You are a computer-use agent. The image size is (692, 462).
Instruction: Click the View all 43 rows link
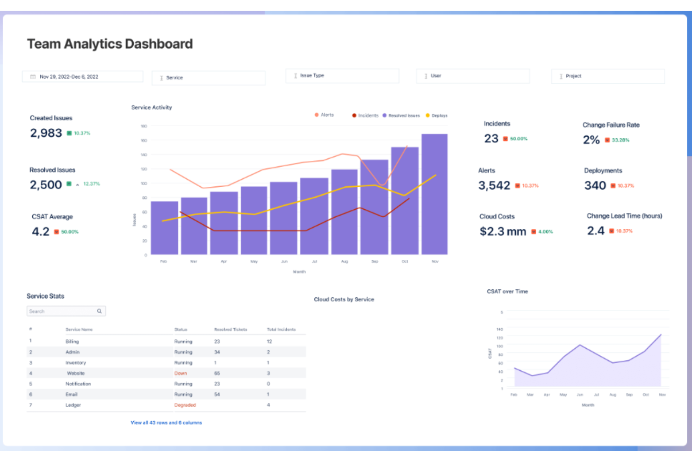[166, 422]
